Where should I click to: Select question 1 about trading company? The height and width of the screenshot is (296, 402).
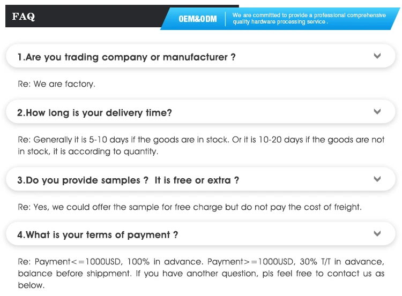pyautogui.click(x=126, y=57)
